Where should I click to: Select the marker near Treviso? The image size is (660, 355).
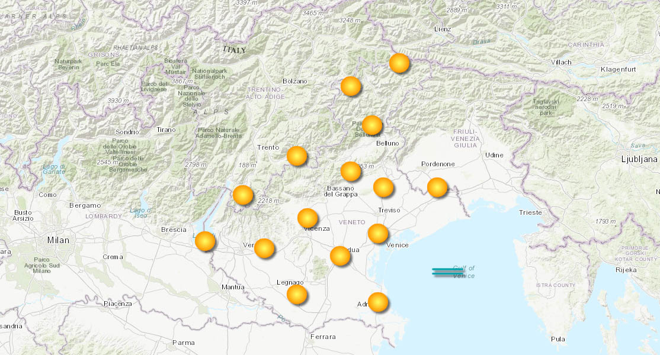coord(383,188)
